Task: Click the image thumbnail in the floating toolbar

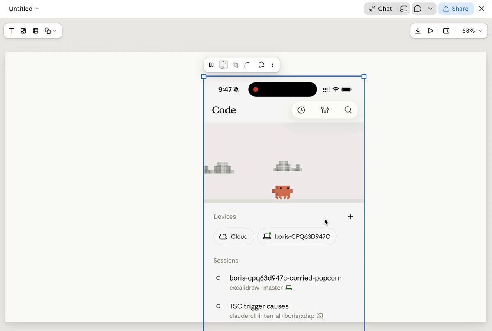Action: click(x=223, y=65)
